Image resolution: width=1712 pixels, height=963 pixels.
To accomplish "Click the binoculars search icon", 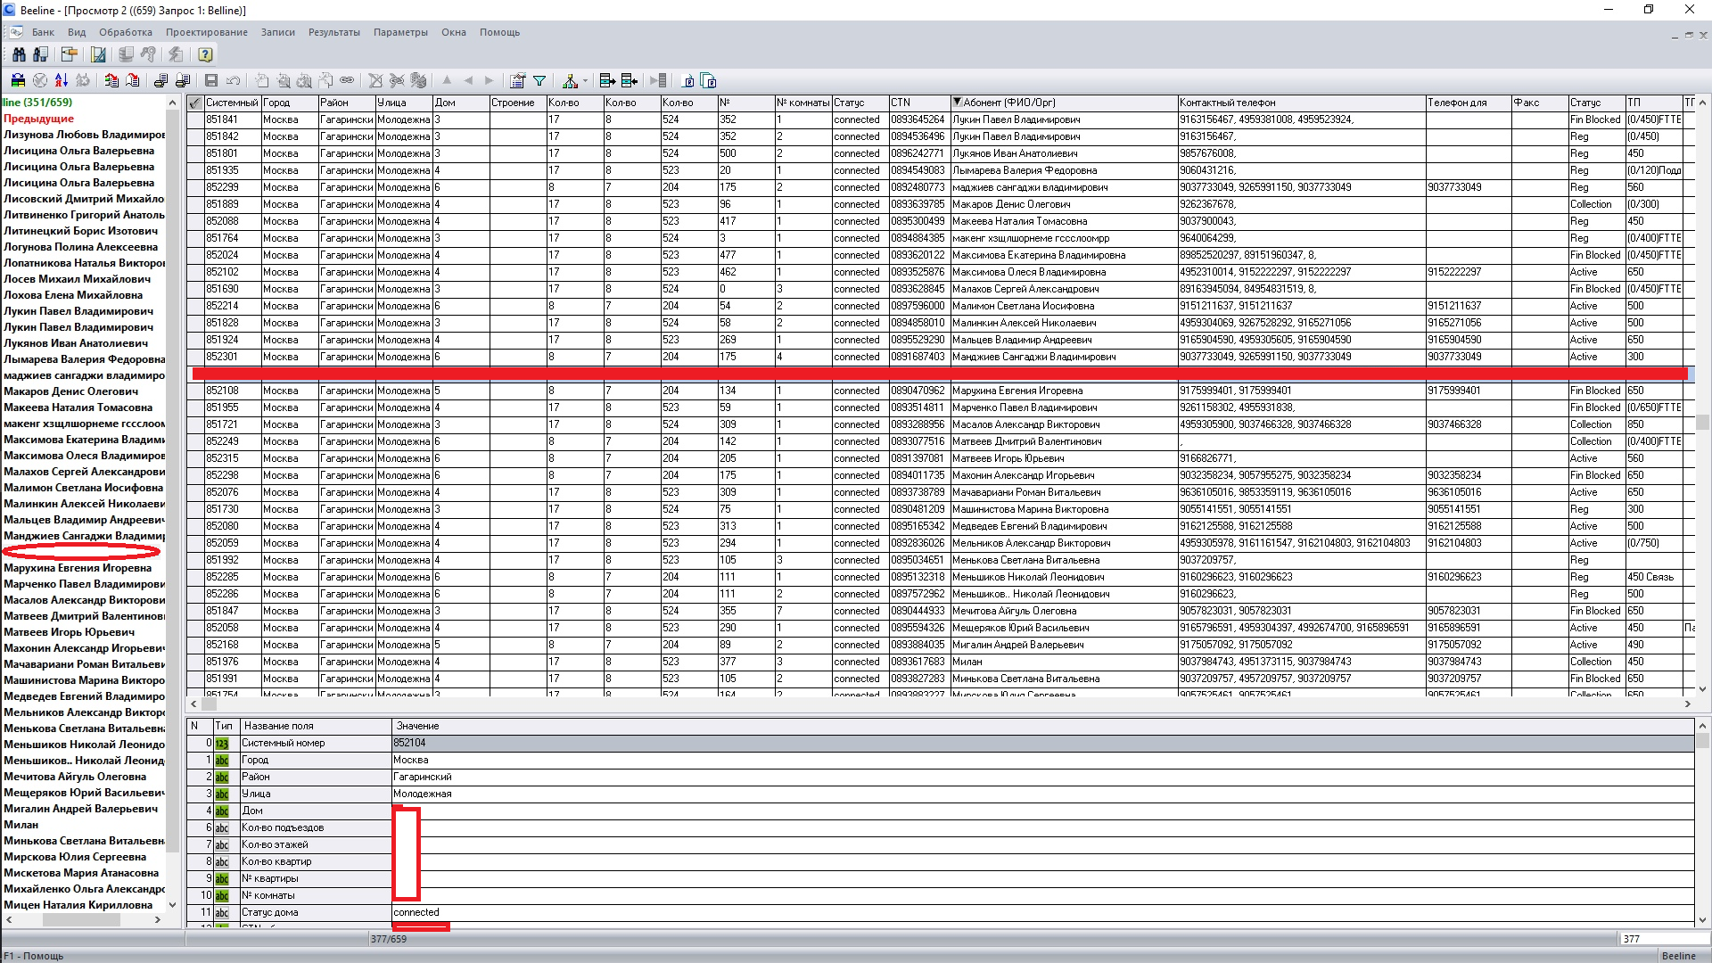I will 19,54.
